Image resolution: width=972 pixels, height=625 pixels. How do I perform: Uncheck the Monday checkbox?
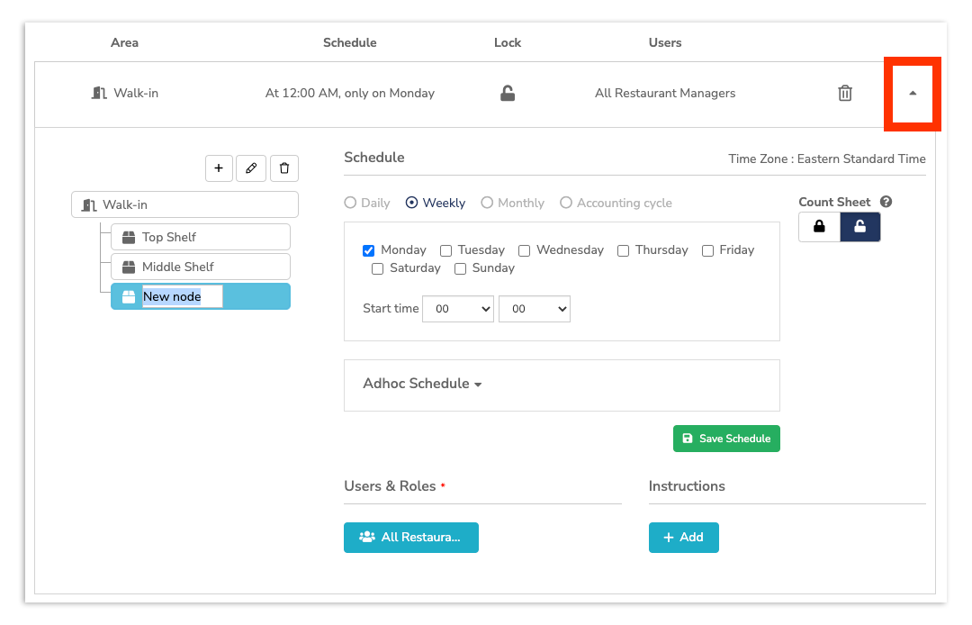pyautogui.click(x=368, y=250)
